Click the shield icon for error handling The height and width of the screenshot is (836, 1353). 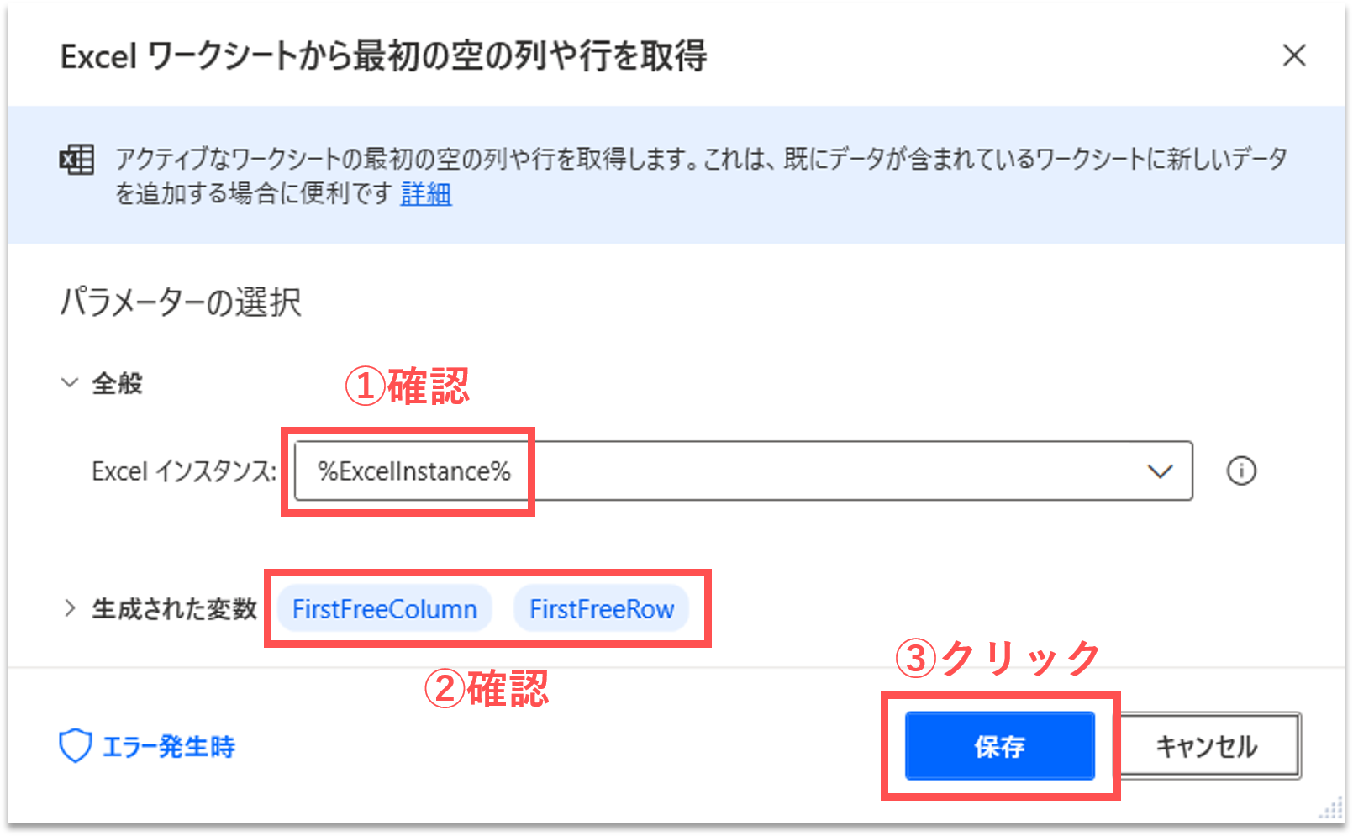pyautogui.click(x=76, y=746)
